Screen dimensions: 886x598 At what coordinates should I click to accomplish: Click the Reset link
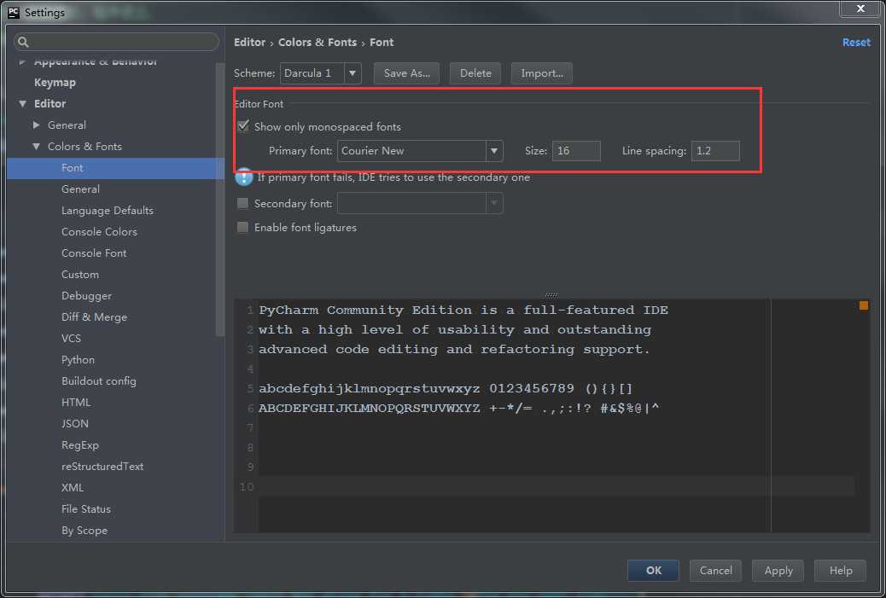click(856, 43)
